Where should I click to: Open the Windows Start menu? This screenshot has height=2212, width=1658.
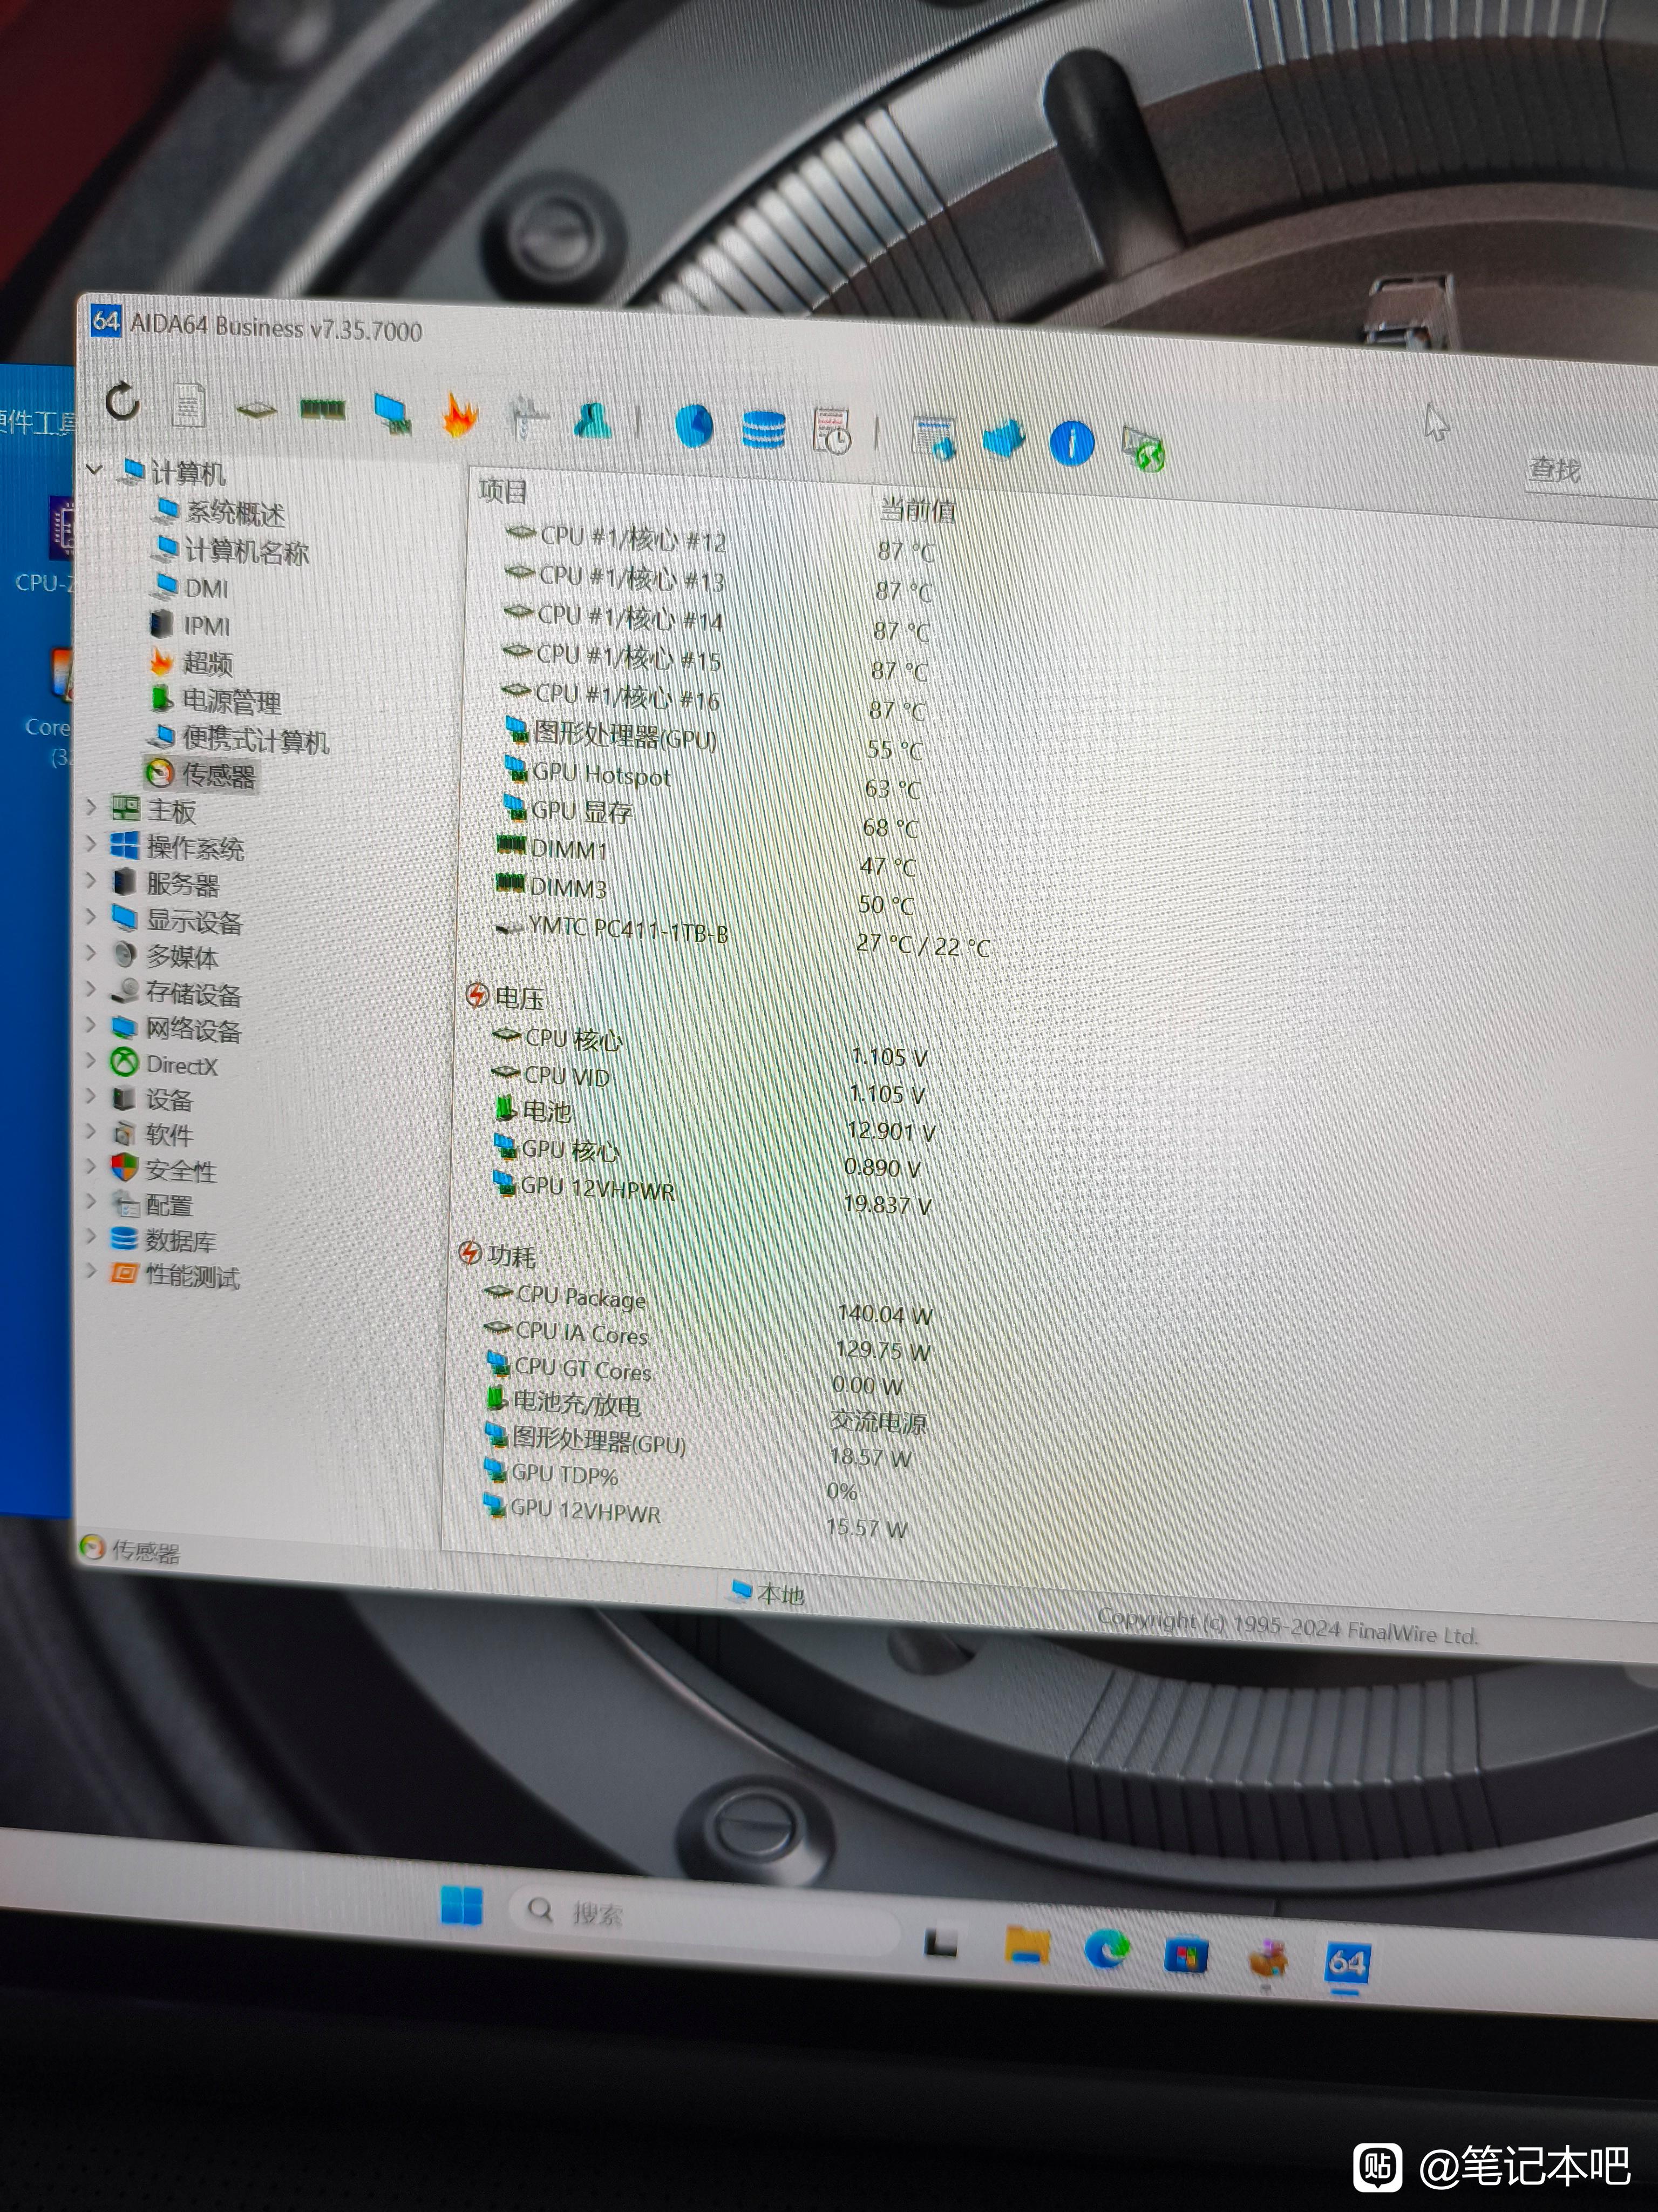point(461,1905)
